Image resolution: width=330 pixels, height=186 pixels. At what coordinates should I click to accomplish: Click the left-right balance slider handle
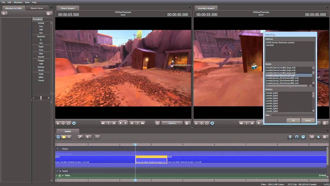pyautogui.click(x=41, y=98)
